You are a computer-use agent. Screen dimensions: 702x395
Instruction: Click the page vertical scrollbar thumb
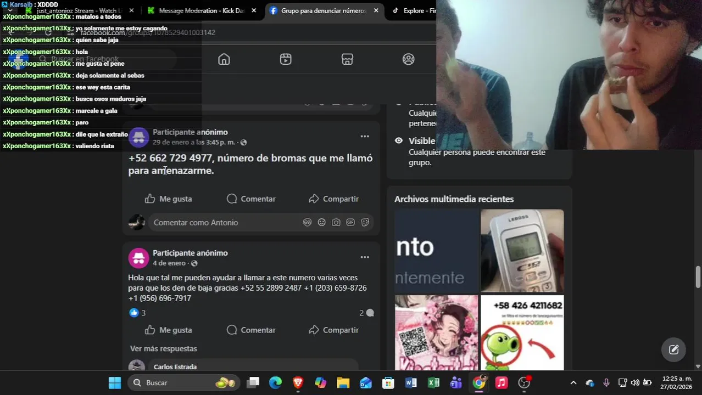pyautogui.click(x=698, y=276)
